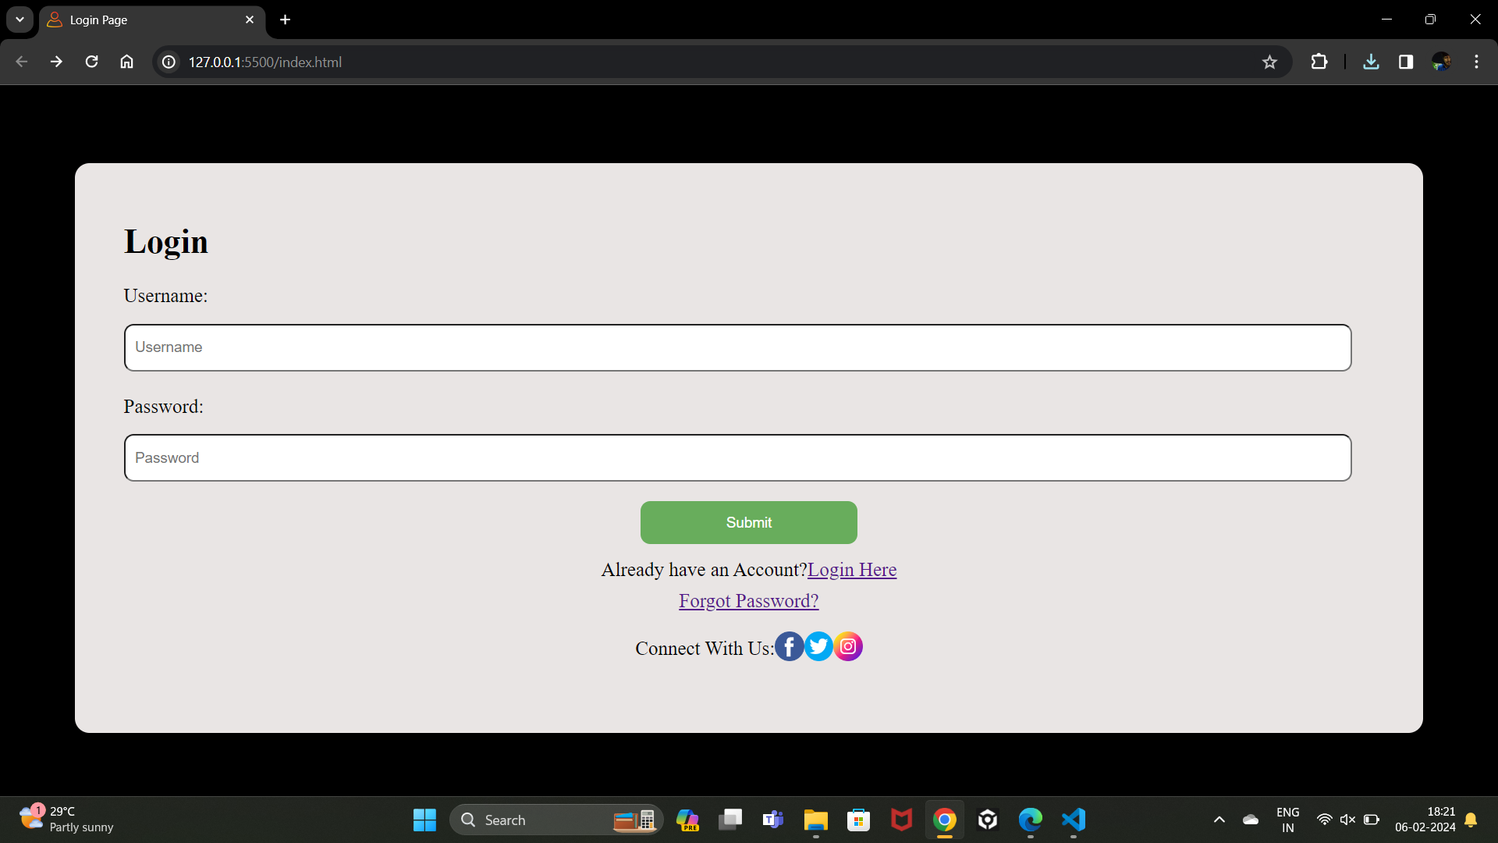Open File Explorer from taskbar
The width and height of the screenshot is (1498, 843).
816,820
